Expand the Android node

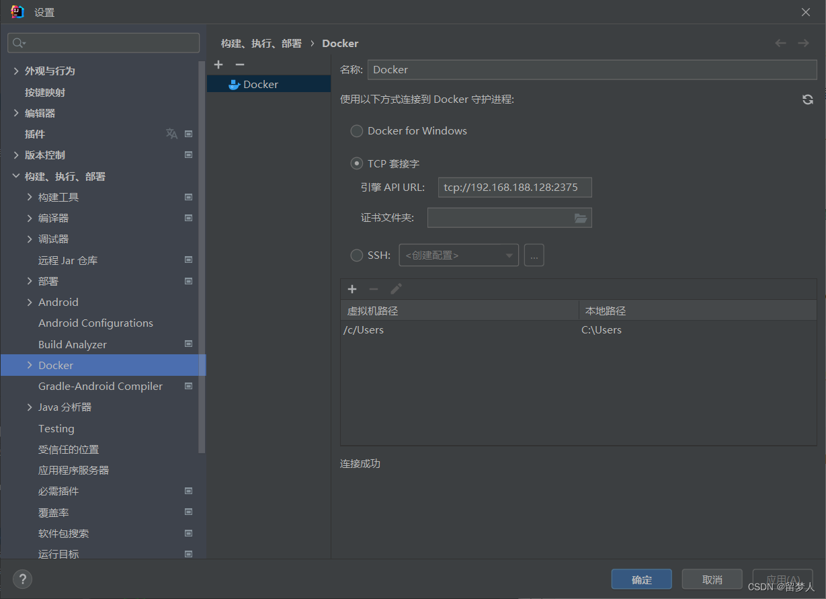click(x=30, y=302)
